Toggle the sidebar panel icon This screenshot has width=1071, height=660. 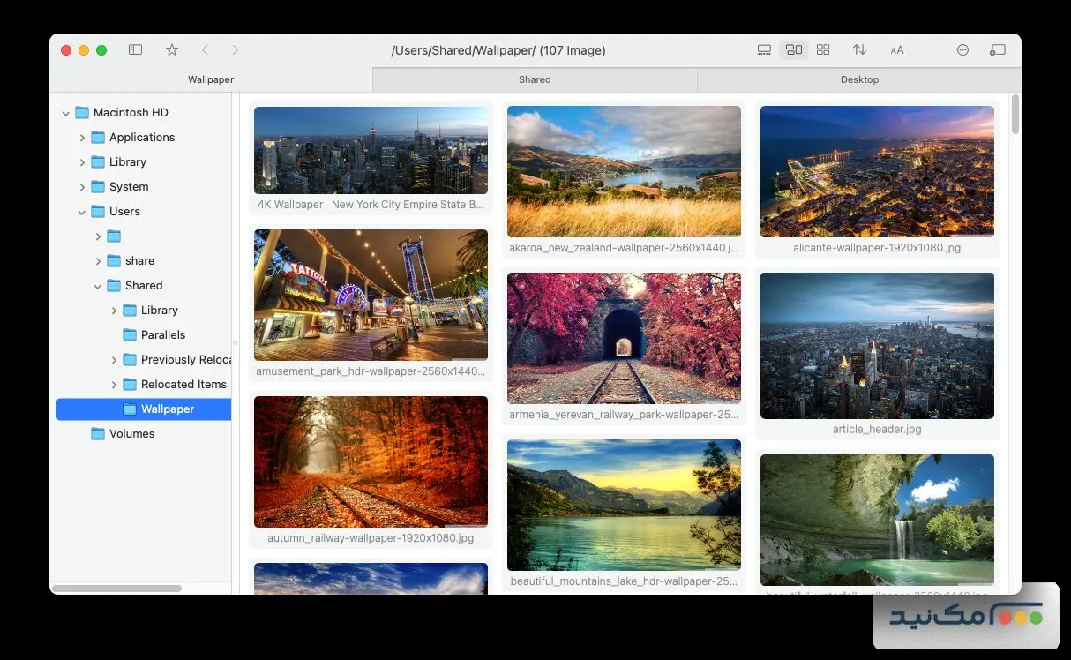tap(135, 50)
